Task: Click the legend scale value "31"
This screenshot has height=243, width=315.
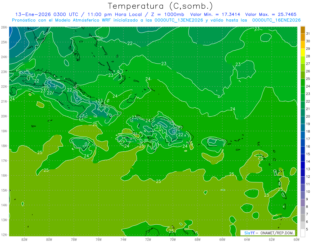Action: 308,34
